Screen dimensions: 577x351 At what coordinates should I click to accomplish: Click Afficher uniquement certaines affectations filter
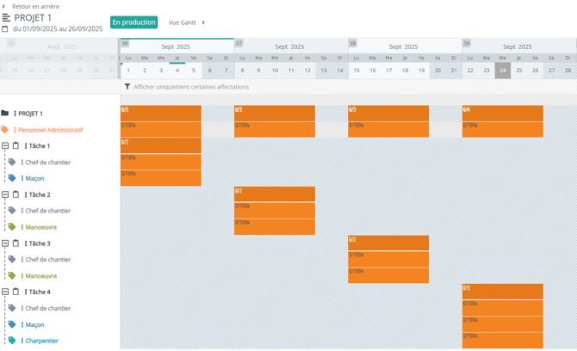click(190, 87)
